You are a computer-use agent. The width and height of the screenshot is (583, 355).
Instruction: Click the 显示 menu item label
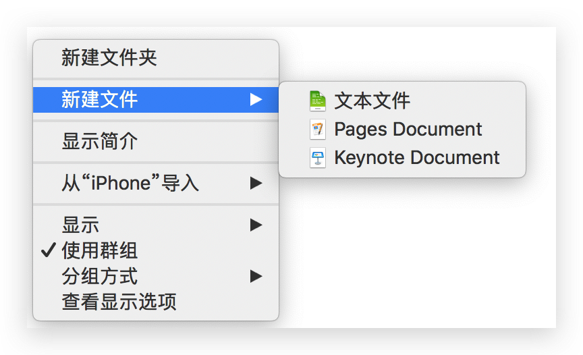[x=80, y=225]
